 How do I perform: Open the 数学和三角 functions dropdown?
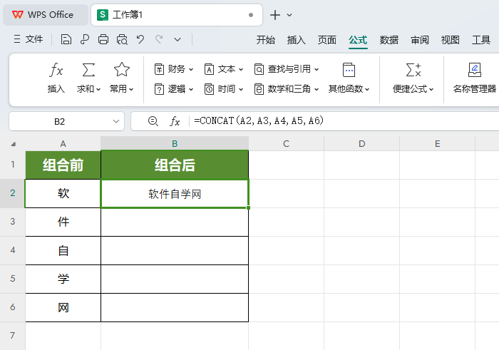287,89
